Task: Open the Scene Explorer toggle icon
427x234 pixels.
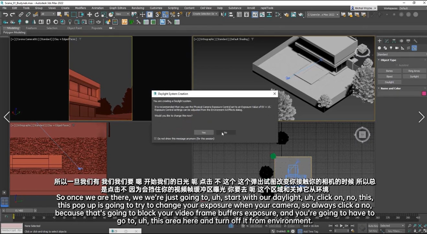Action: pos(239,14)
